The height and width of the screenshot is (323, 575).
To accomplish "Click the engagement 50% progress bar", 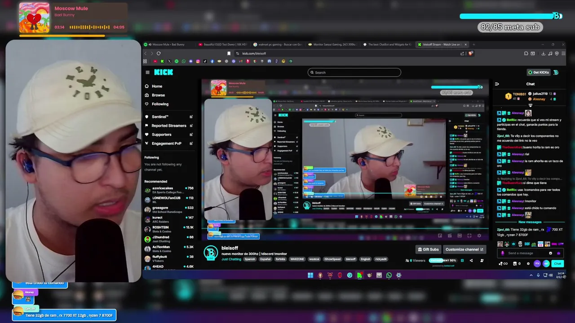I will point(443,260).
